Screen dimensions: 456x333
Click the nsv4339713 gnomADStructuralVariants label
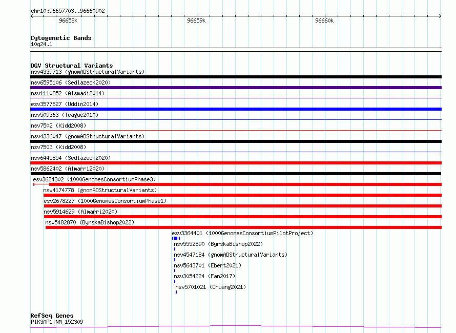click(x=88, y=72)
